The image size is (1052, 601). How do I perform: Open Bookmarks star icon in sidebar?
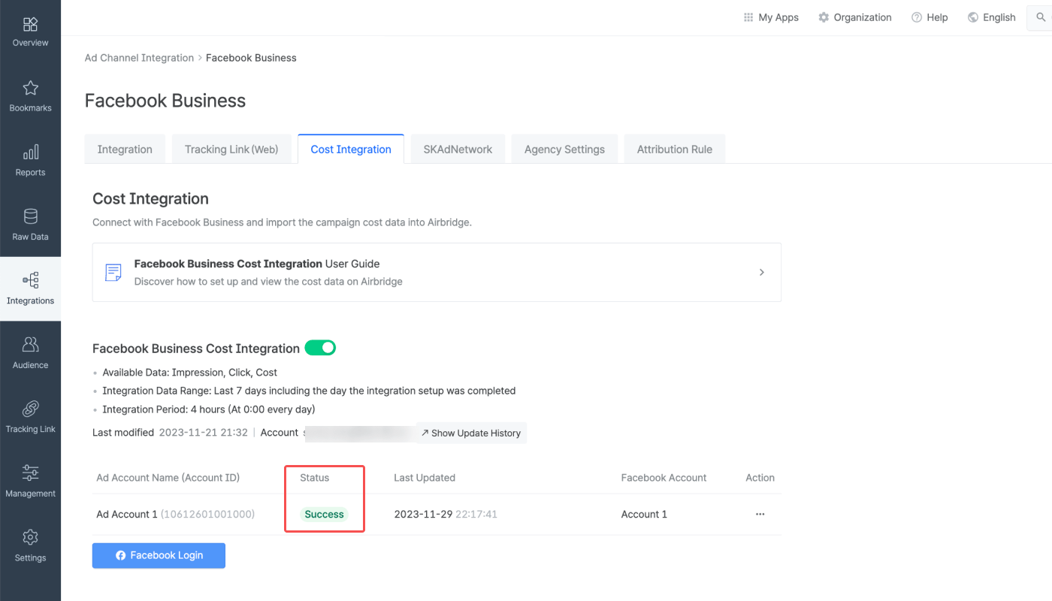[30, 89]
